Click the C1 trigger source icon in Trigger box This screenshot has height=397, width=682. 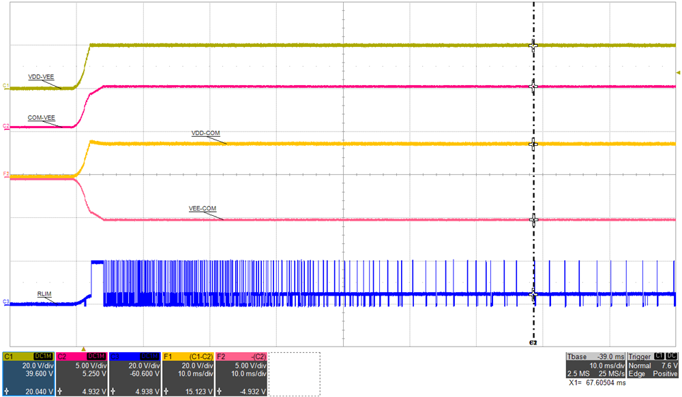tap(659, 355)
